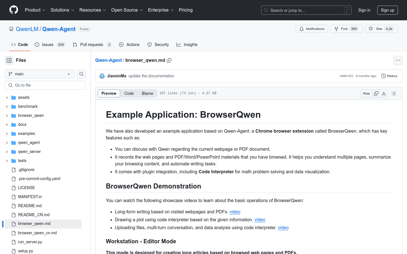This screenshot has width=407, height=254.
Task: Fork the Qwen-Agent repository
Action: point(346,29)
